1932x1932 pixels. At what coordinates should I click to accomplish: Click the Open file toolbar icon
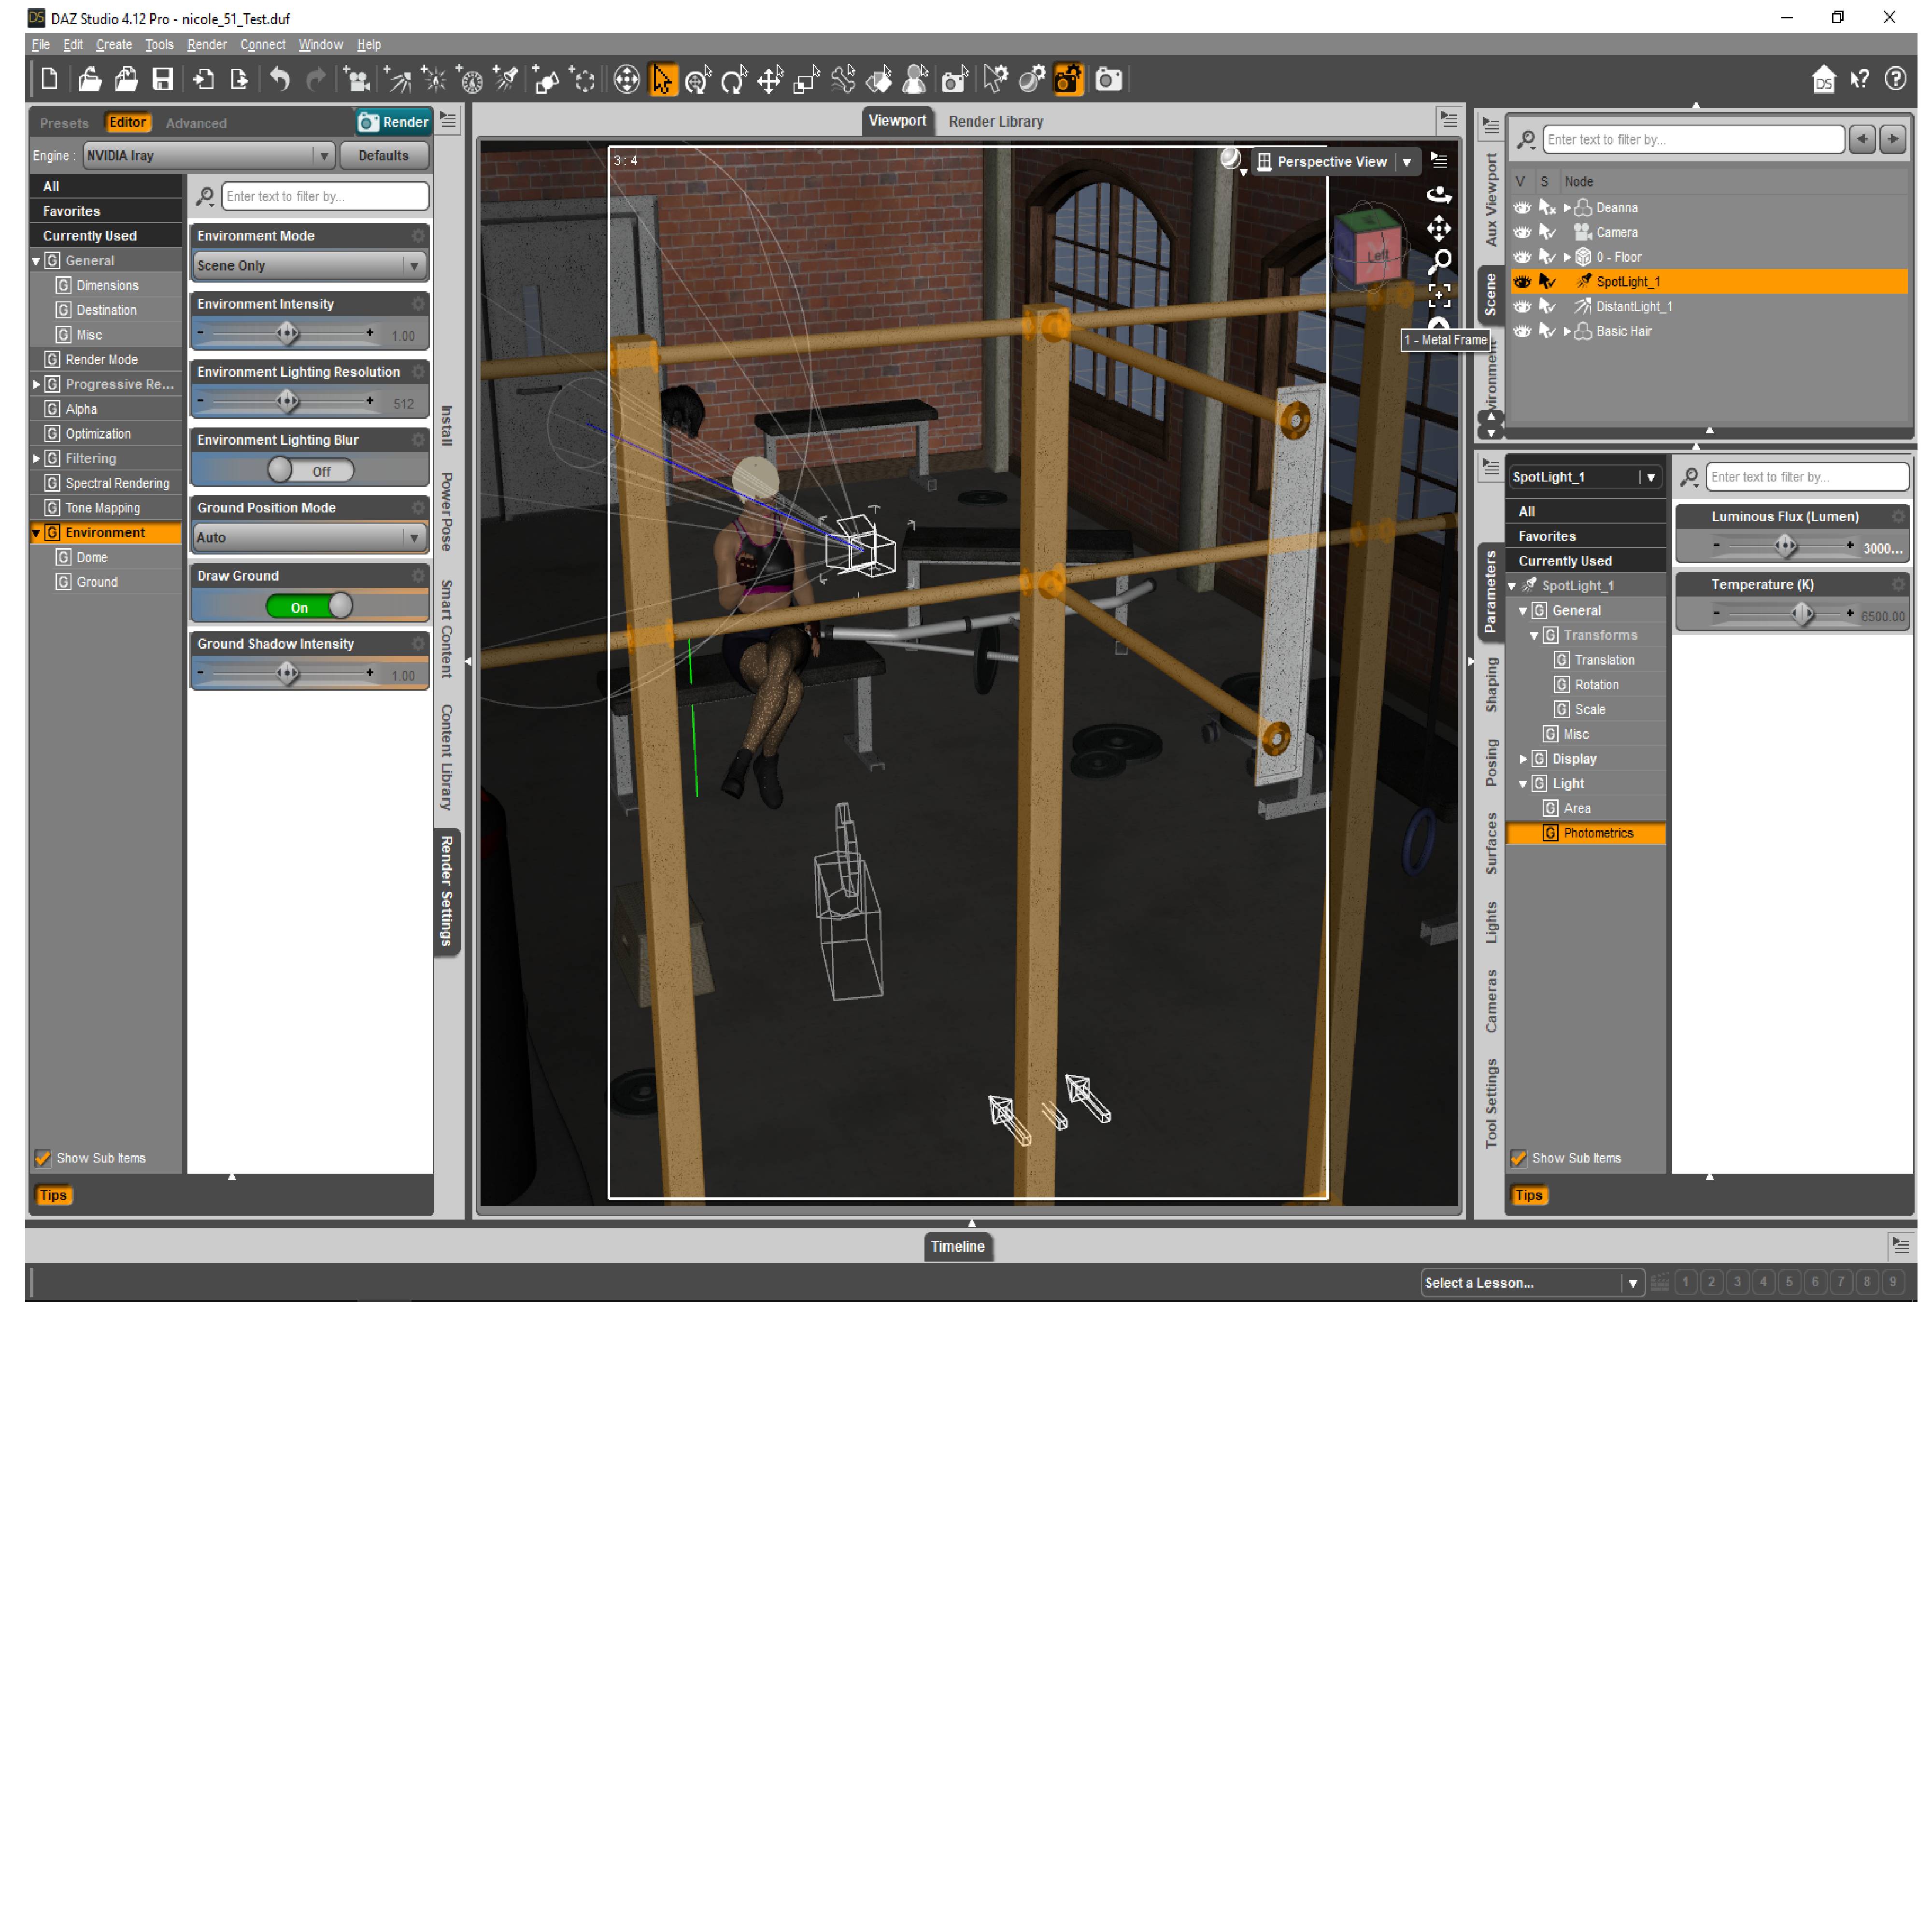[90, 80]
